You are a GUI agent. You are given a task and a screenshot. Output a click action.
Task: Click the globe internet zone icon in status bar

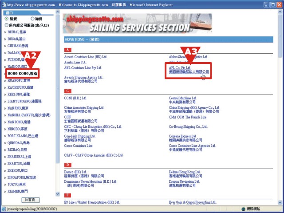click(x=244, y=209)
